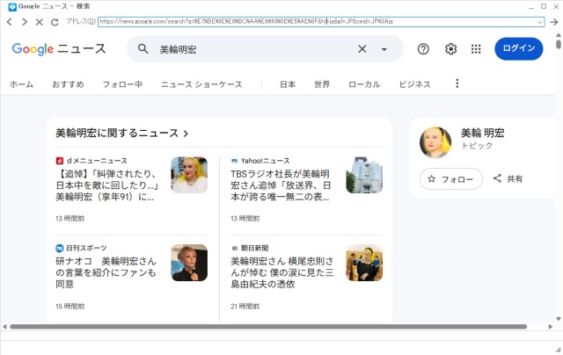Screen dimensions: 563x355
Task: Click the horizontal scrollbar left arrow
Action: (4, 327)
